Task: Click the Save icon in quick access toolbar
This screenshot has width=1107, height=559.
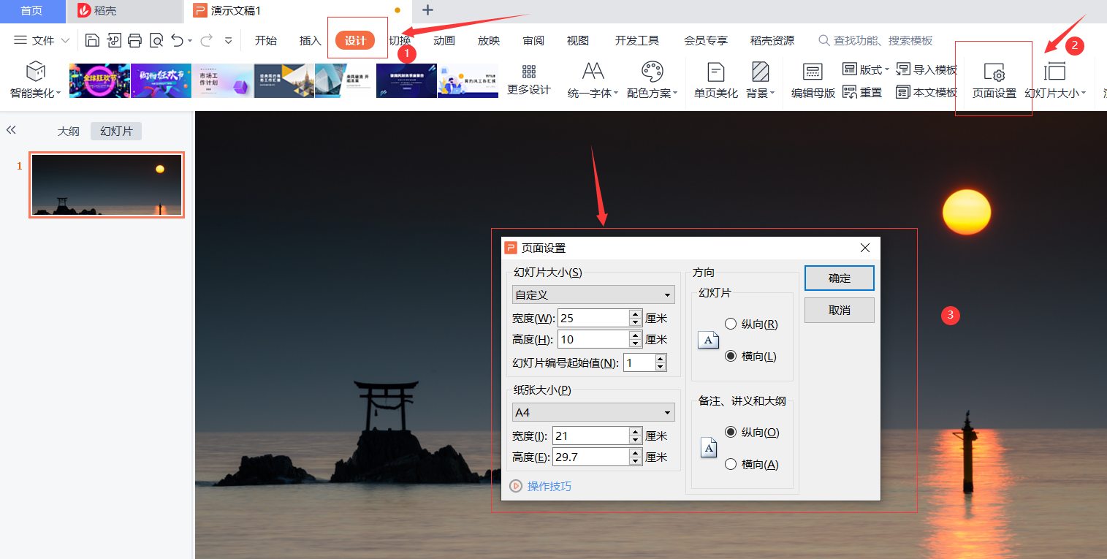Action: click(92, 40)
